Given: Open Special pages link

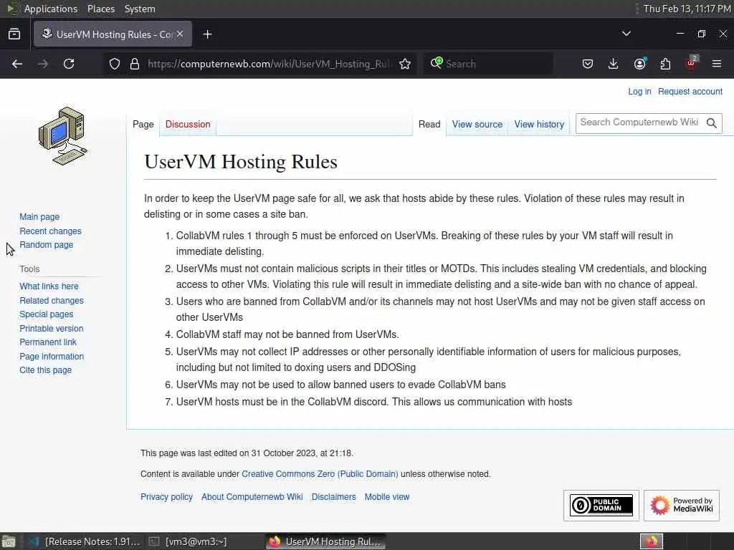Looking at the screenshot, I should (47, 314).
